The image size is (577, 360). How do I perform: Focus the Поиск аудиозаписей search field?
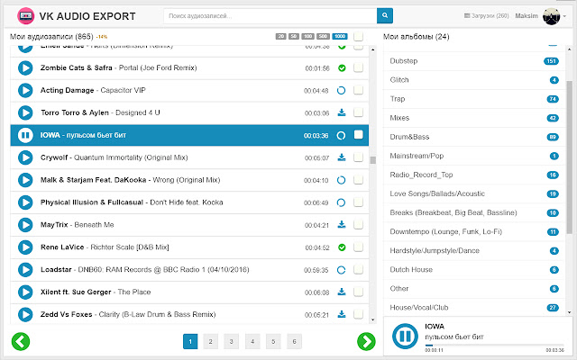click(x=270, y=16)
